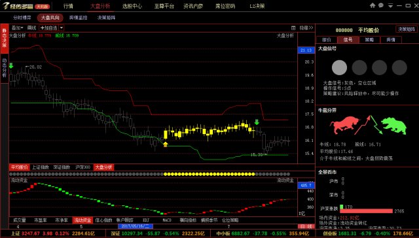
Task: Click the green down-arrow sell signal near 16.8
Action: pyautogui.click(x=257, y=122)
